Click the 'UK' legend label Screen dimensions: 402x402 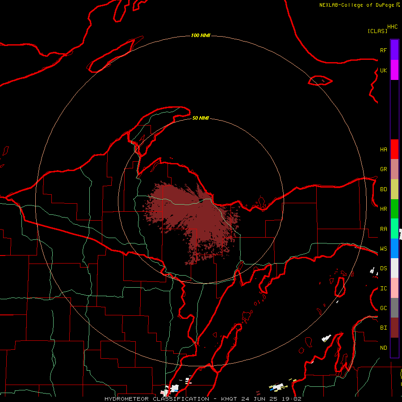pos(384,70)
